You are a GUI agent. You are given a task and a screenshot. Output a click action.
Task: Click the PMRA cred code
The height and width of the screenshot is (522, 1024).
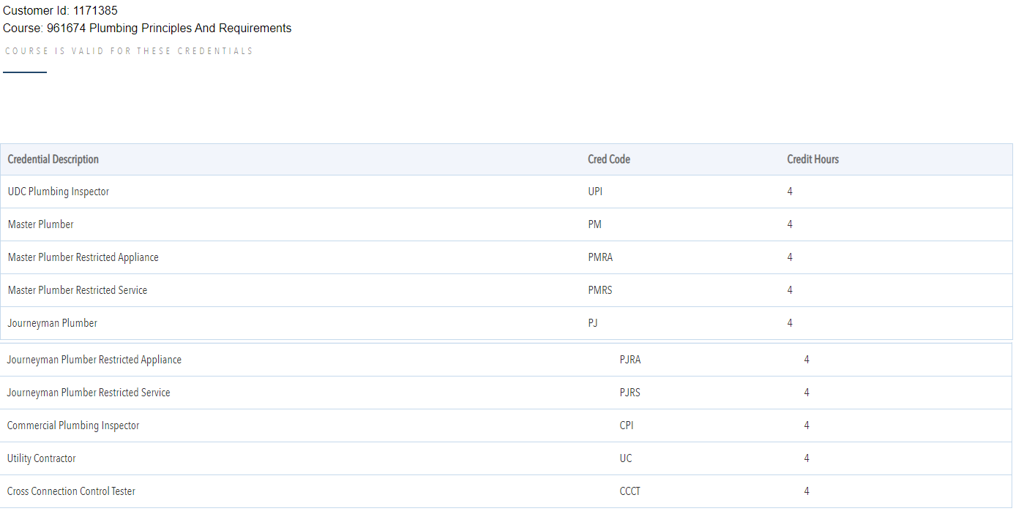click(600, 257)
